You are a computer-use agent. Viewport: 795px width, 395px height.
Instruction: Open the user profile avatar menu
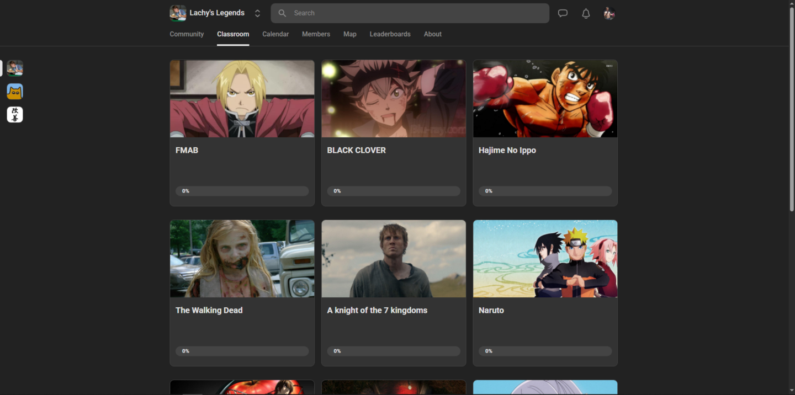pos(609,13)
